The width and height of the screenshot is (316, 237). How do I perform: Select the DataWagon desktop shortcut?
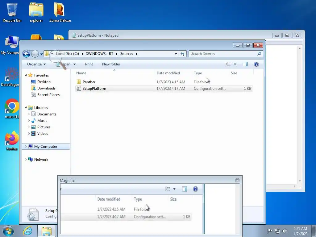10,77
